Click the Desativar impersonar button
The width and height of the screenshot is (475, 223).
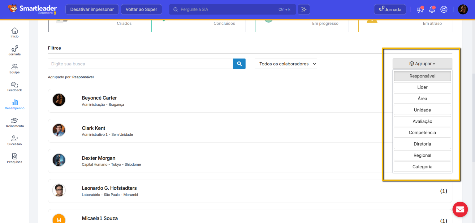click(92, 10)
